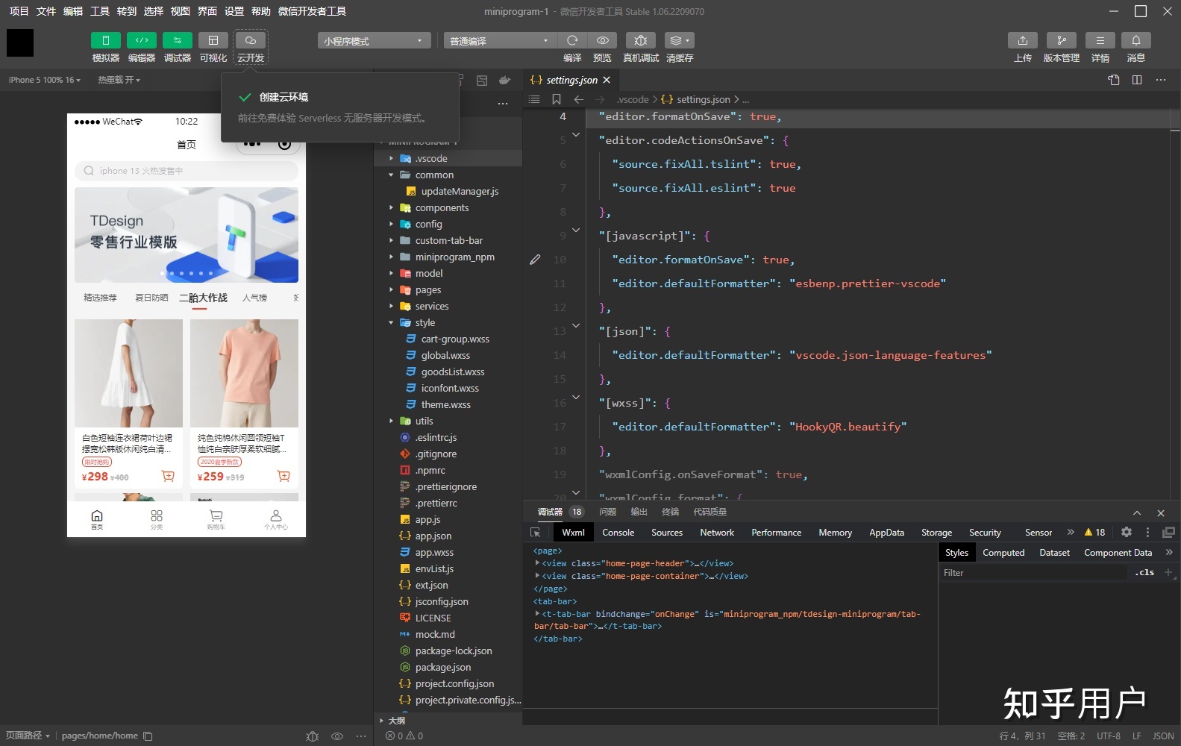Image resolution: width=1181 pixels, height=746 pixels.
Task: Switch to the 代码质量 tab
Action: pos(709,512)
